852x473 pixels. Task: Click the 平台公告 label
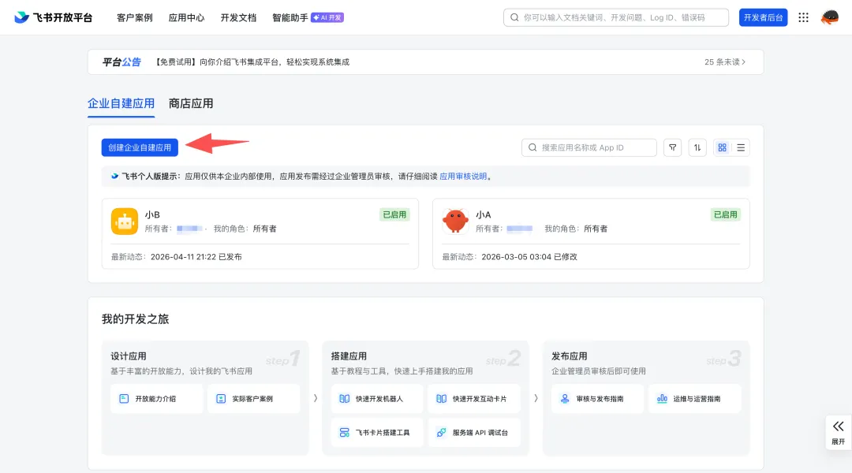pos(121,62)
